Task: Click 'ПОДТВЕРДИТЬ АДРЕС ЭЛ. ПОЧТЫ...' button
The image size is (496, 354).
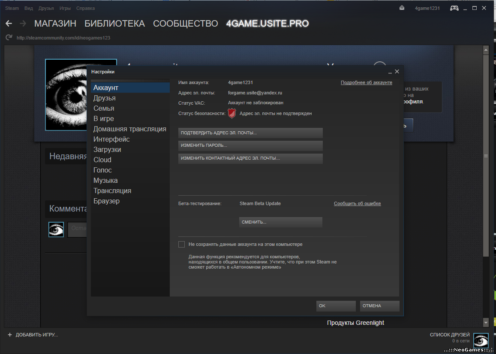Action: (x=250, y=133)
